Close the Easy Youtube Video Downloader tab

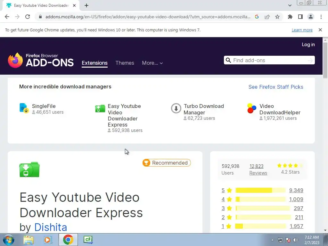74,5
